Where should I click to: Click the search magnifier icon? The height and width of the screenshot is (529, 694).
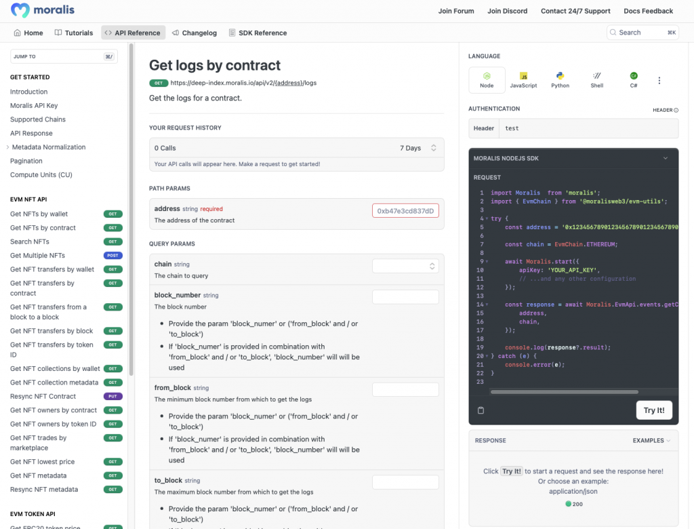[x=613, y=33]
